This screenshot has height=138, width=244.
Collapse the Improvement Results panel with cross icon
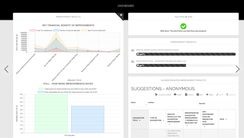pyautogui.click(x=121, y=15)
